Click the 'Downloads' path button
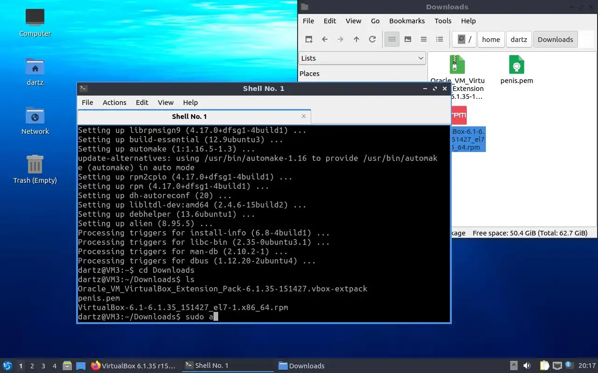Image resolution: width=598 pixels, height=373 pixels. coord(555,40)
